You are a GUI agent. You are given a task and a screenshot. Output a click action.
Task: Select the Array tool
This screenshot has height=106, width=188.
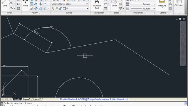[41, 9]
